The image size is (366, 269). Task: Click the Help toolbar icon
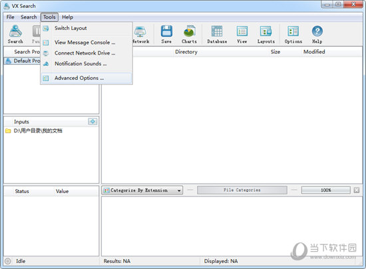point(317,34)
